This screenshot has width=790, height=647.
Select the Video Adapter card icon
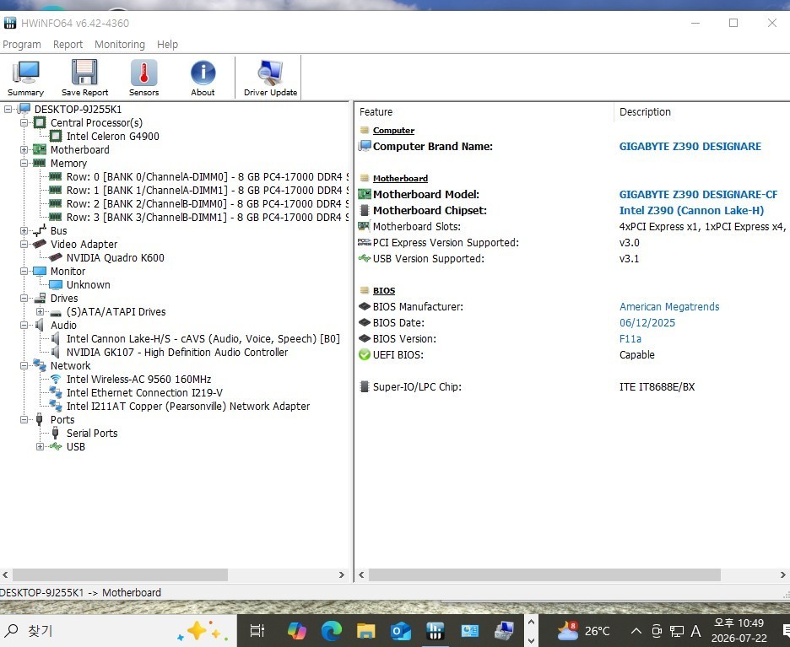point(40,244)
